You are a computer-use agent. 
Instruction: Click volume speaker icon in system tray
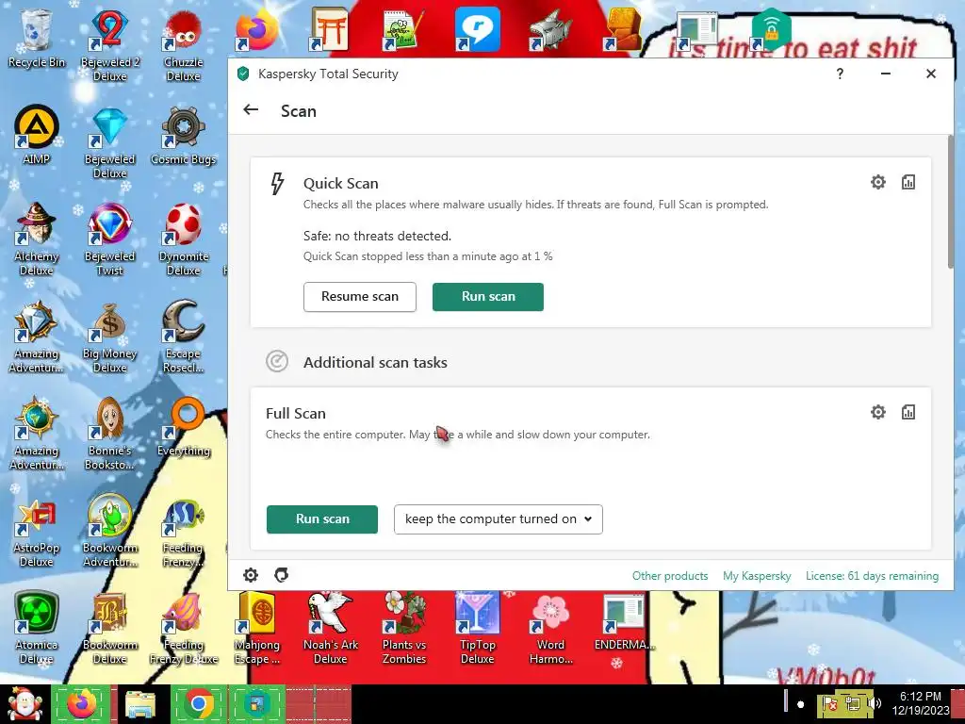(875, 703)
